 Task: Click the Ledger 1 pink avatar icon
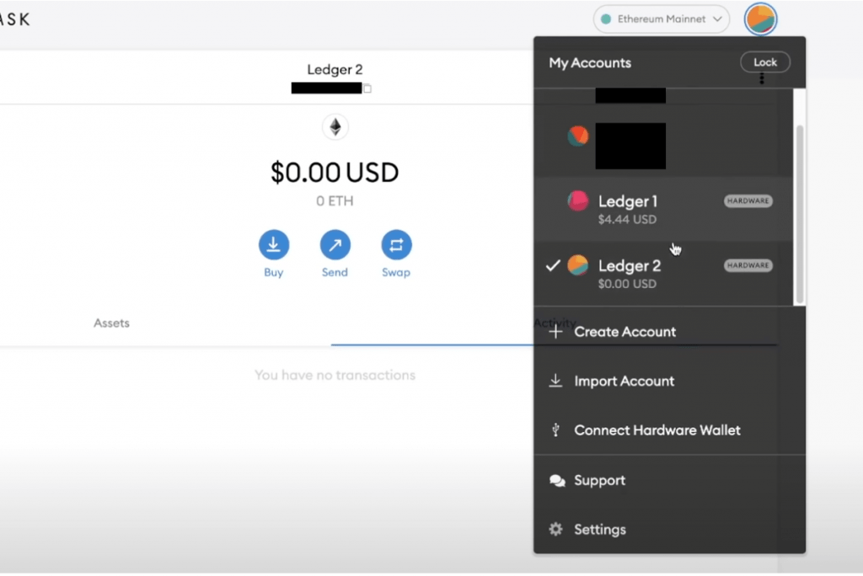tap(578, 200)
